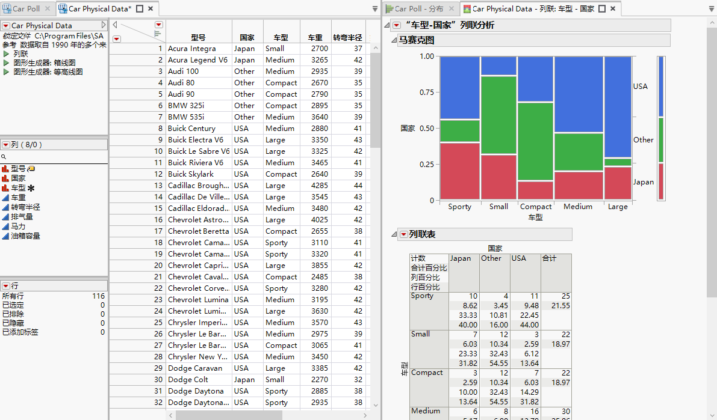This screenshot has height=420, width=717.
Task: Collapse the 马赛克图 section disclosure triangle
Action: coord(394,41)
